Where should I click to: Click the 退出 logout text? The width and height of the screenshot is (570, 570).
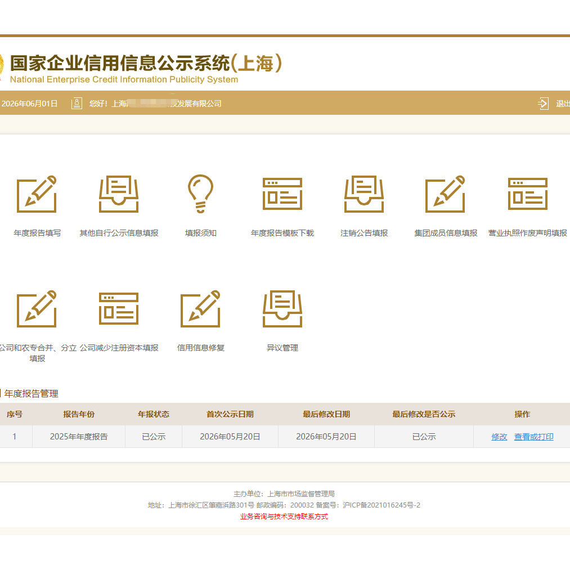point(563,104)
